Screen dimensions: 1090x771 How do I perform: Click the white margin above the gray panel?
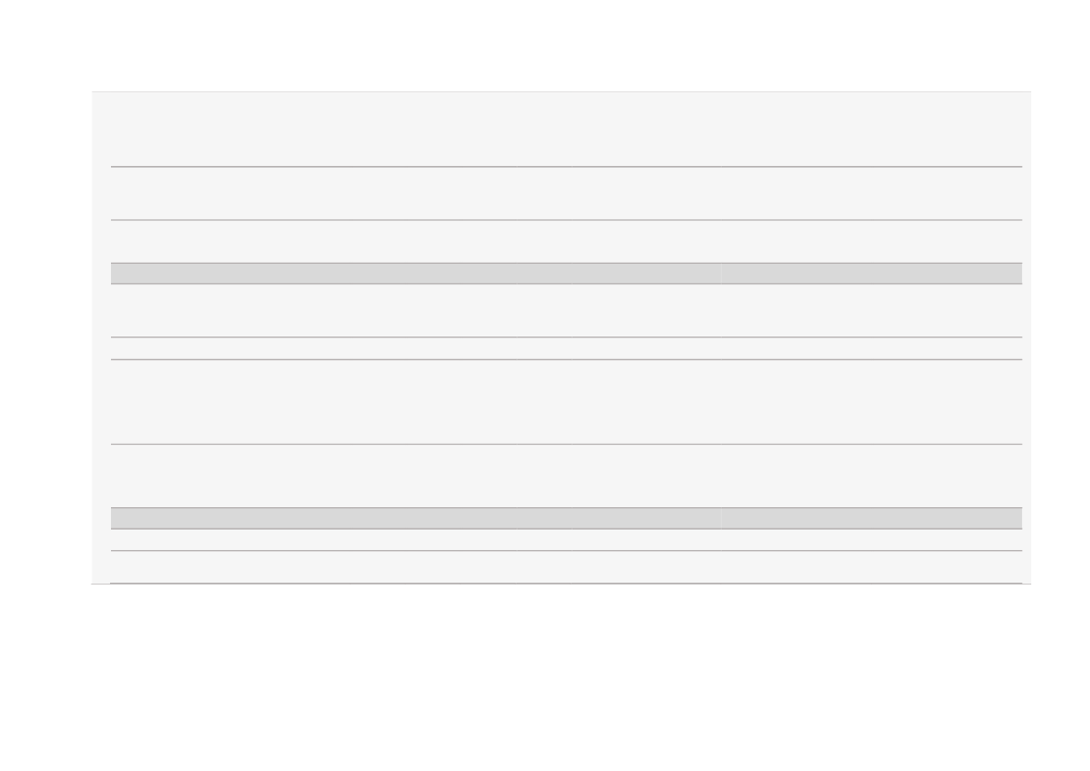(545, 45)
